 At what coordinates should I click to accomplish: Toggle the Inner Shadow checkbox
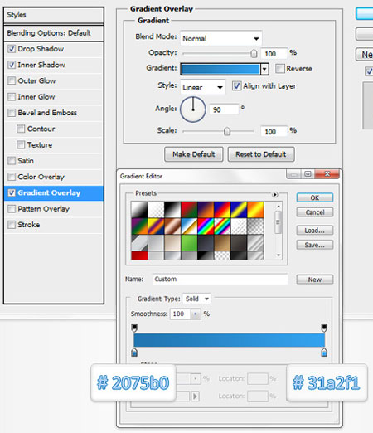pyautogui.click(x=12, y=65)
